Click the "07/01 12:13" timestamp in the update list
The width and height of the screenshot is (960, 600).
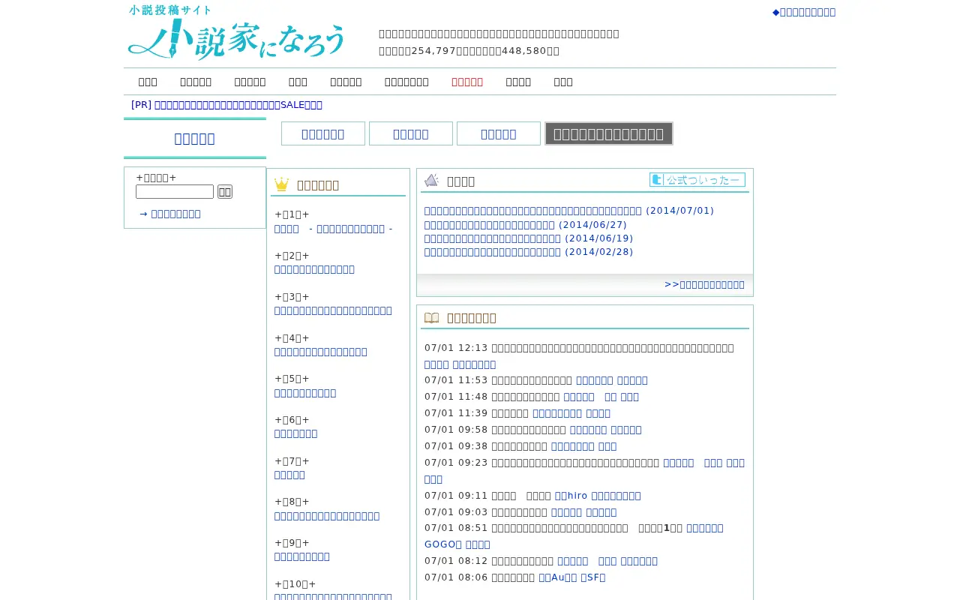pyautogui.click(x=456, y=348)
